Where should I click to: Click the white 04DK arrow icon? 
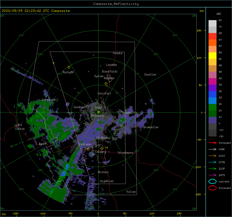pyautogui.click(x=212, y=149)
